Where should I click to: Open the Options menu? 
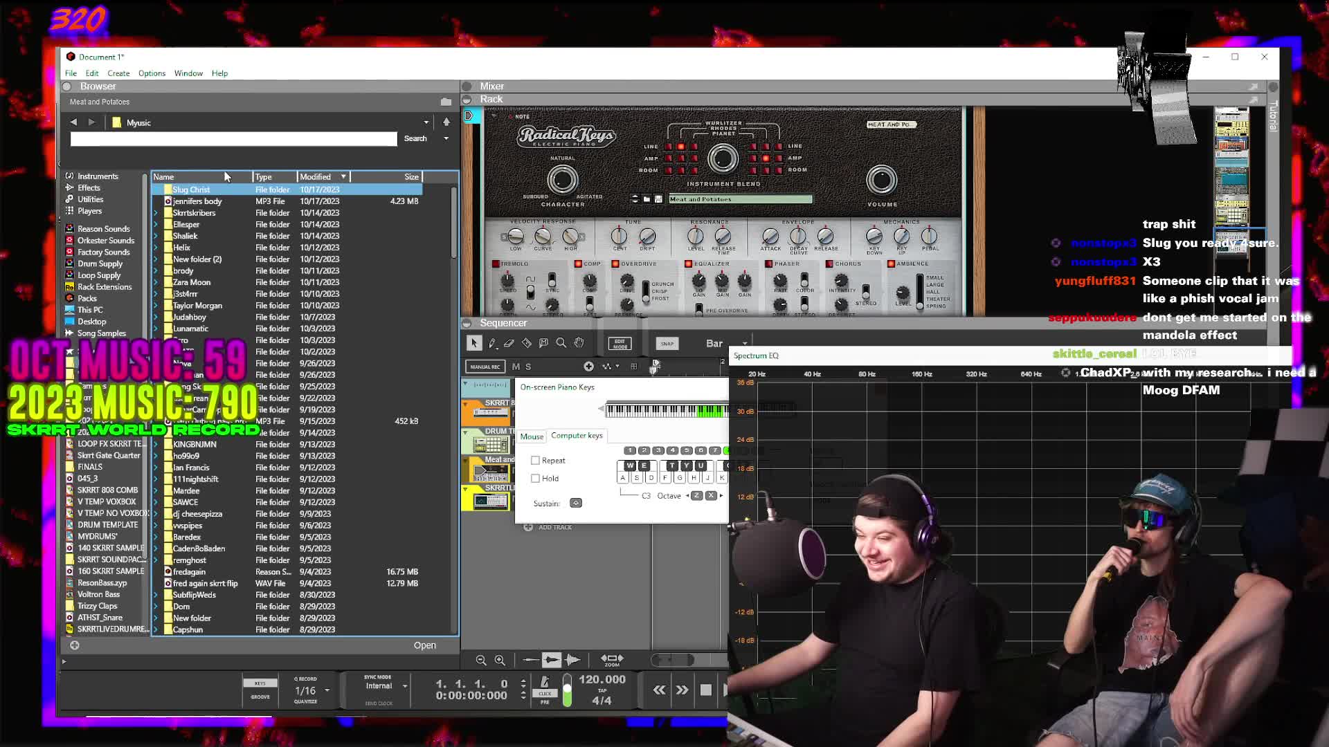point(152,73)
